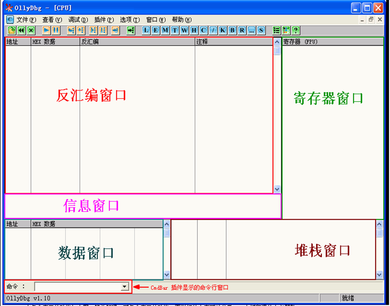Click the Step into toolbar icon
The height and width of the screenshot is (306, 390).
(x=71, y=31)
